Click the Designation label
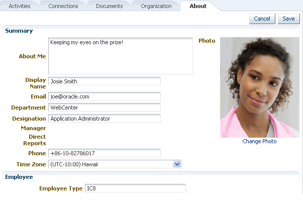The width and height of the screenshot is (303, 205). point(29,119)
